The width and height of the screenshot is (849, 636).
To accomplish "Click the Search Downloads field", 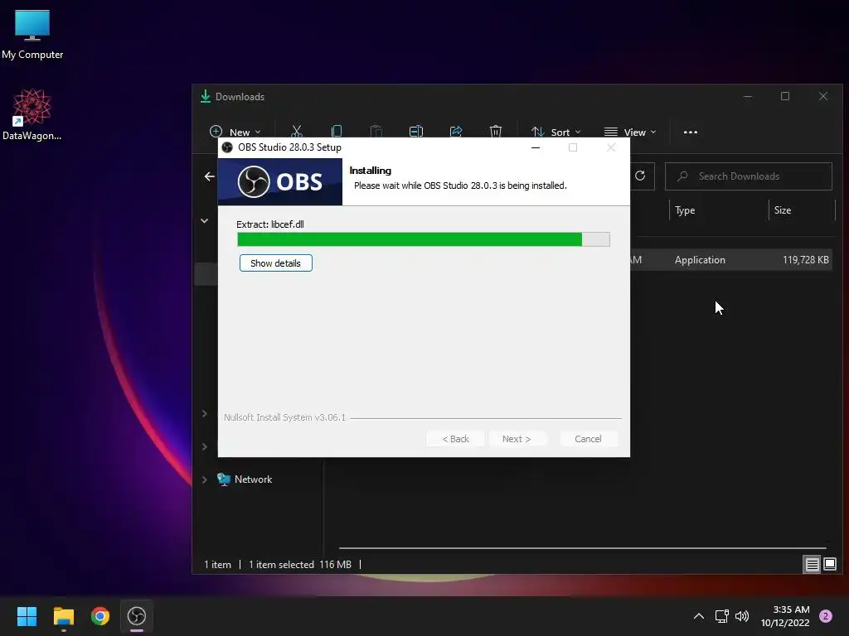I will (749, 176).
